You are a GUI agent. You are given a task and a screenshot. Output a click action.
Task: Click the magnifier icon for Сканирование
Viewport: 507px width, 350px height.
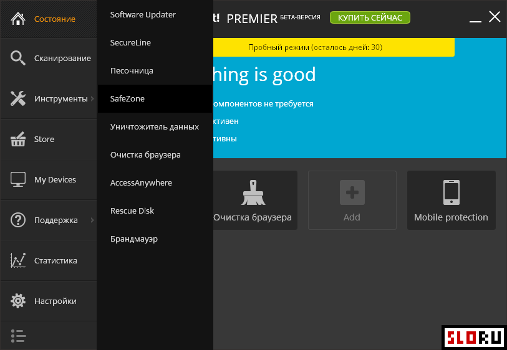[18, 58]
